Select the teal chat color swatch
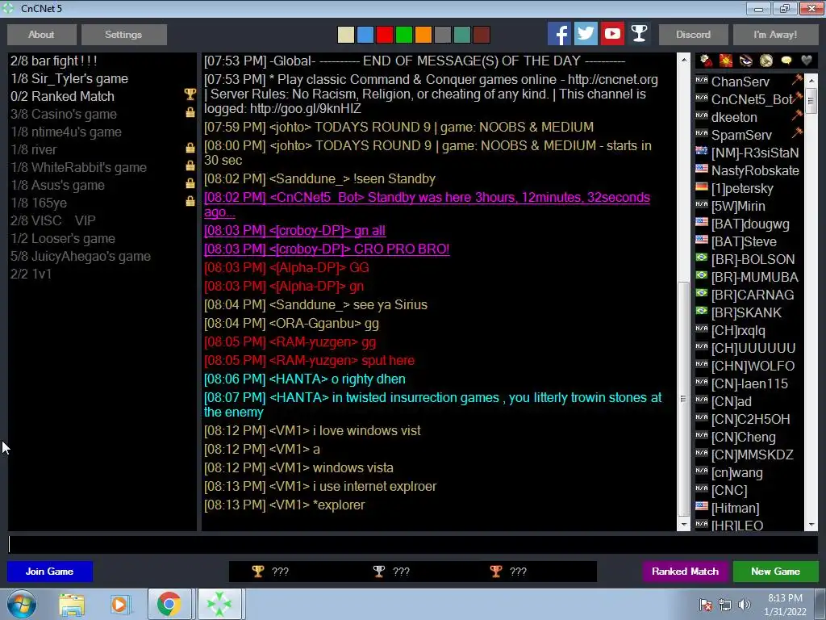This screenshot has width=826, height=620. click(x=462, y=35)
